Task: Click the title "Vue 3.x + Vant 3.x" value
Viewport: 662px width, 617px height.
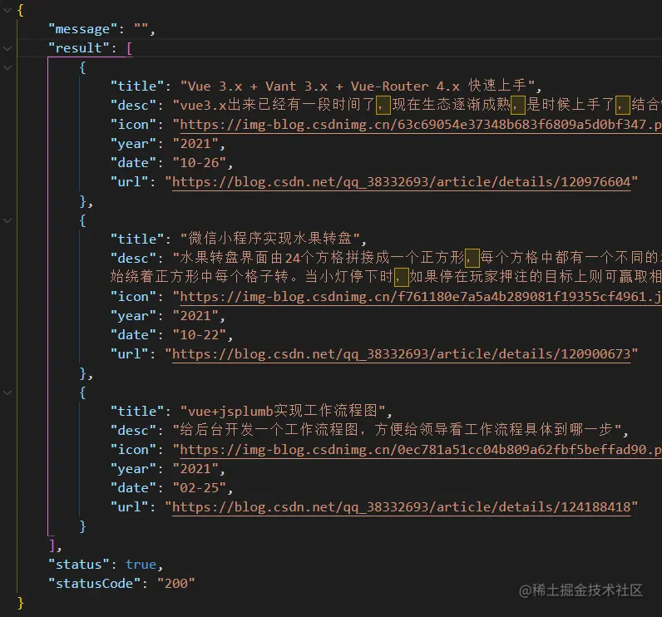Action: coord(358,86)
